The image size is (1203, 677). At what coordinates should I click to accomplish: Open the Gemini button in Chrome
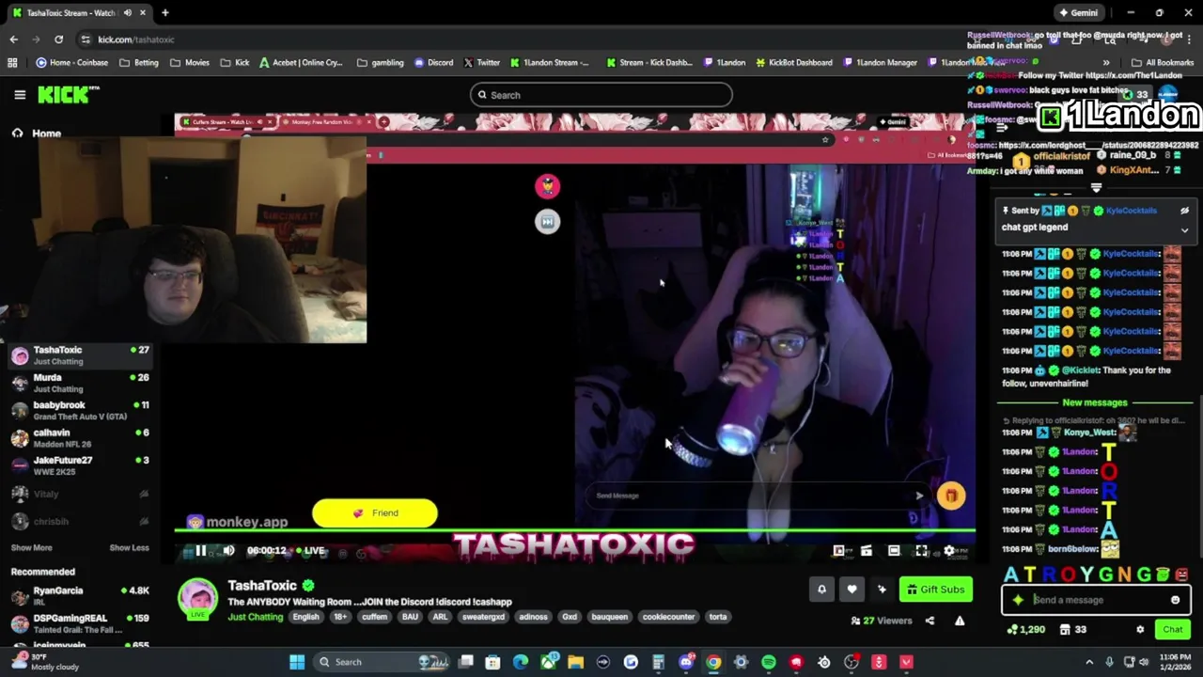pos(1078,13)
